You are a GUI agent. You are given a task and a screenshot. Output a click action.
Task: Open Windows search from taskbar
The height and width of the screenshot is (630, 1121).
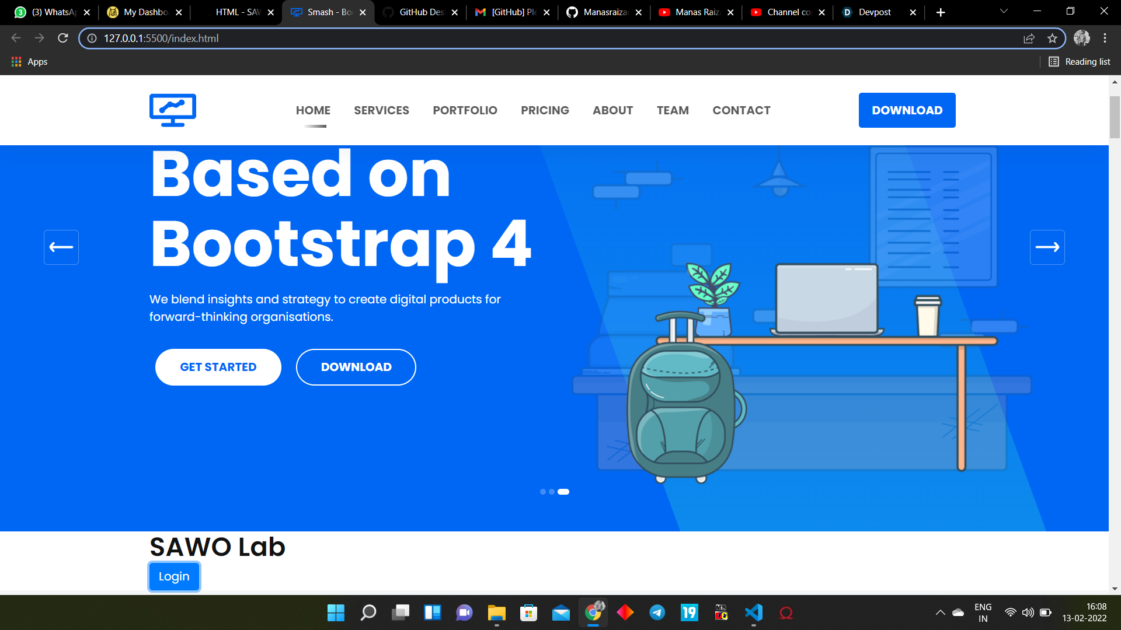coord(368,612)
